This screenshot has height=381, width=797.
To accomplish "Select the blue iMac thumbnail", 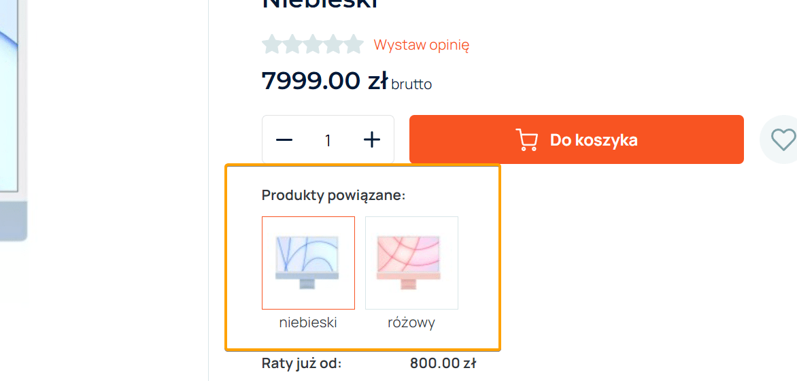I will pos(308,263).
